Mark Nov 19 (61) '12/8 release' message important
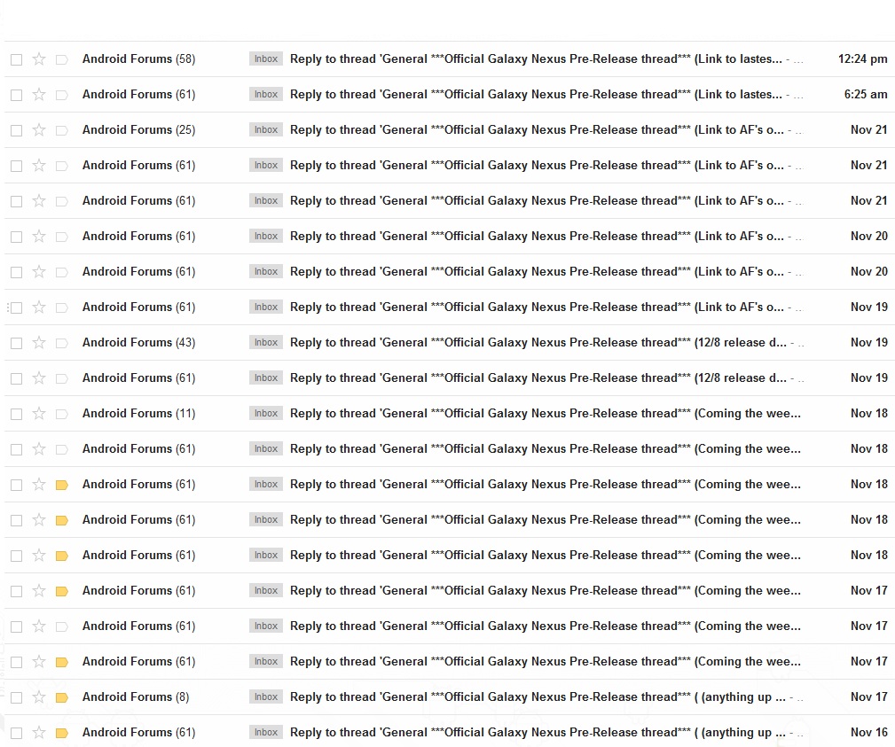 61,378
